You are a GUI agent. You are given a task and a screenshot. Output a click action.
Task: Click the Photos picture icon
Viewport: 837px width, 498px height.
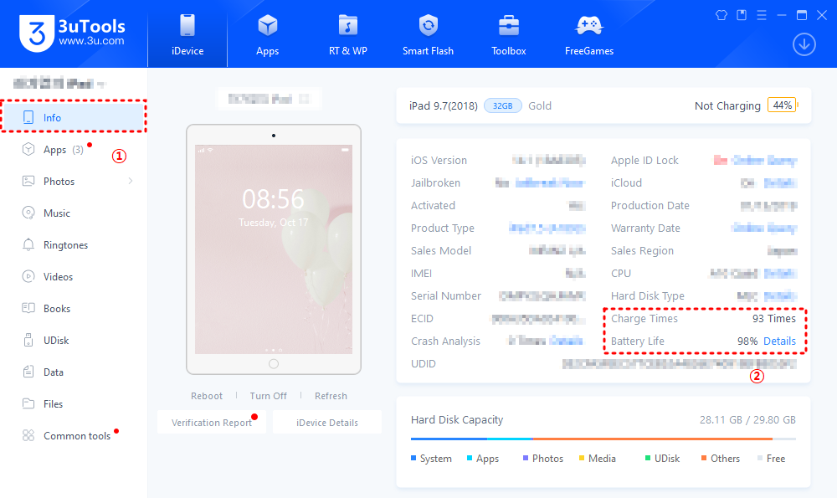[x=28, y=181]
